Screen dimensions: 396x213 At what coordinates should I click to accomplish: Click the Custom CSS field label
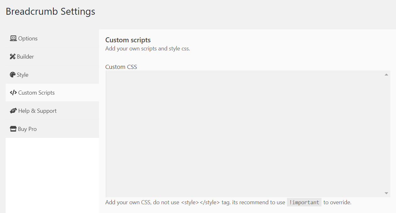click(x=121, y=67)
